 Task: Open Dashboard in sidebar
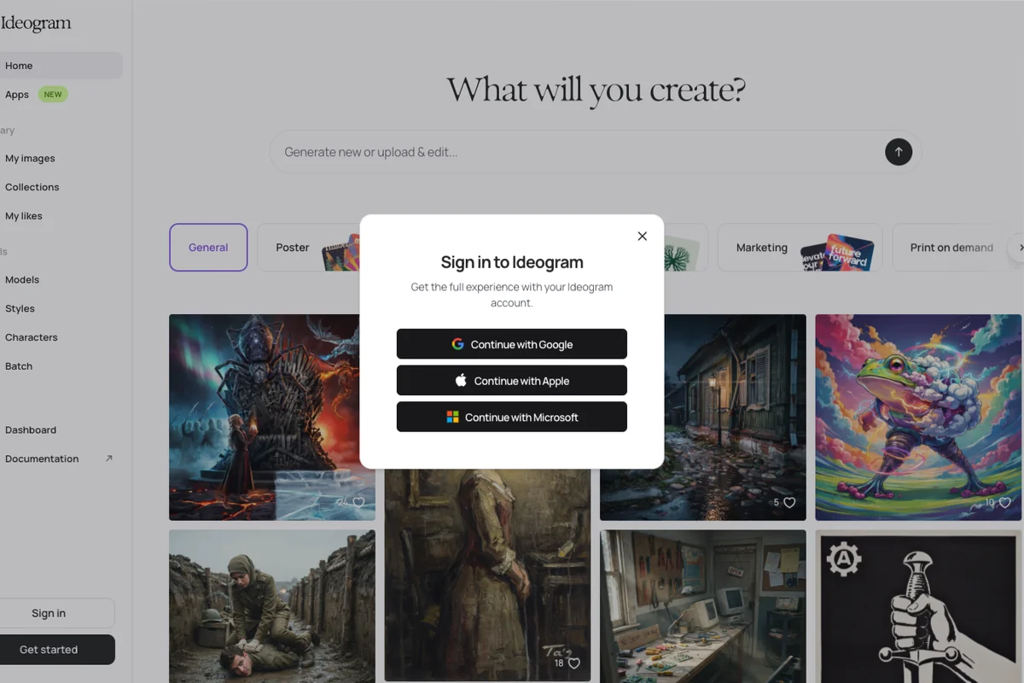(31, 429)
